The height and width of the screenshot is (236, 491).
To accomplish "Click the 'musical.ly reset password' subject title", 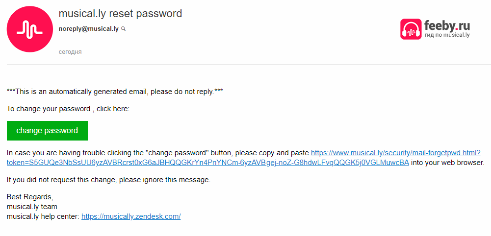I will click(x=120, y=13).
